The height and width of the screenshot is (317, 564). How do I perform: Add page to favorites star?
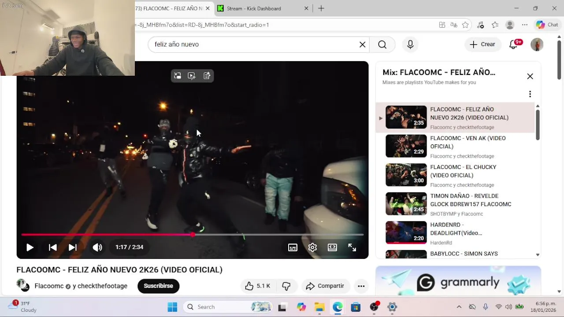(x=465, y=25)
